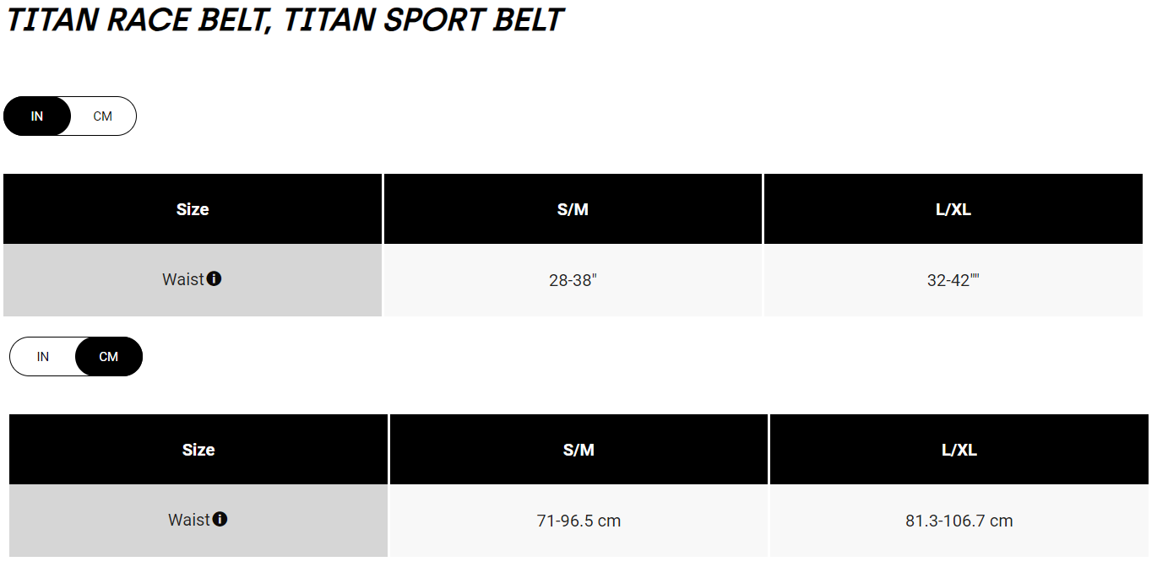Click the Titan Sport Belt portion of heading
The height and width of the screenshot is (567, 1157).
tap(423, 19)
